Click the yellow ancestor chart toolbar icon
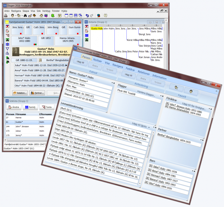The image size is (224, 207). [x=60, y=16]
